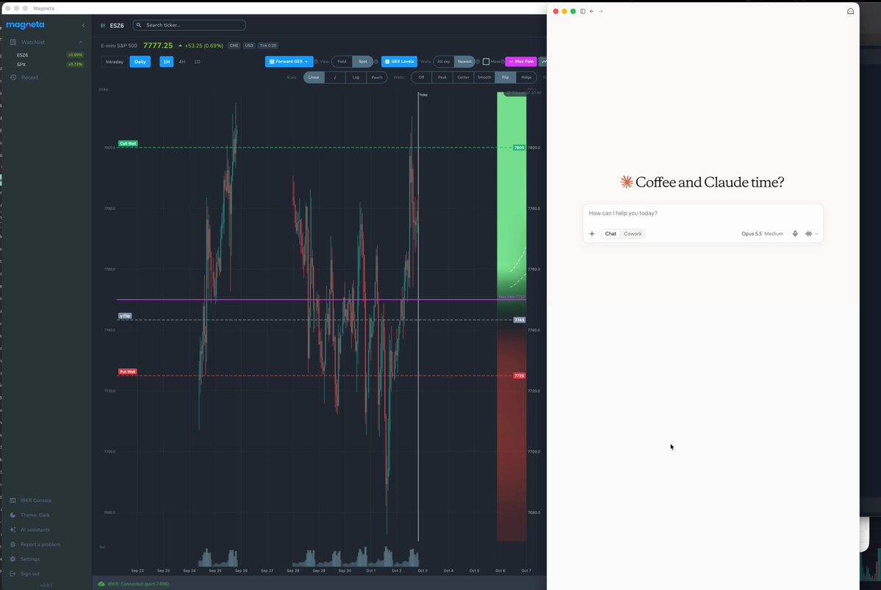Go back using Claude's left arrow
Image resolution: width=881 pixels, height=590 pixels.
click(x=591, y=11)
